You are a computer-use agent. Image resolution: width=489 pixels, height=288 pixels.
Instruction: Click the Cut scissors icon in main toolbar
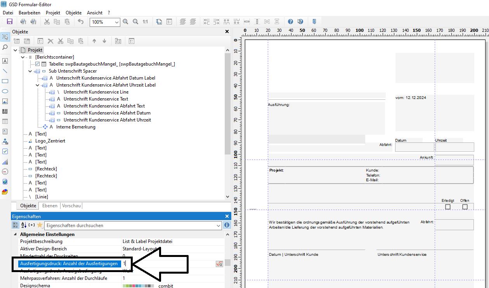pos(47,22)
